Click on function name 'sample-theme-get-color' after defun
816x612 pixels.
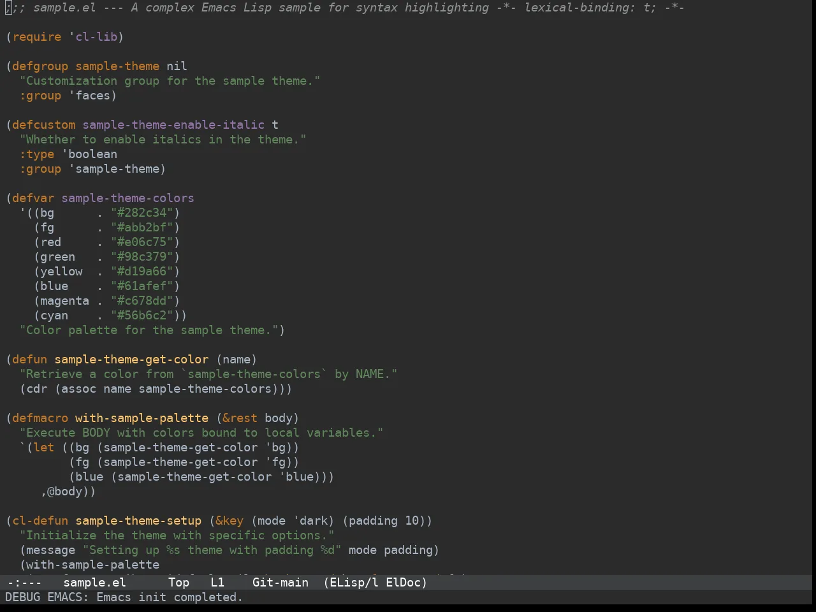pos(131,360)
